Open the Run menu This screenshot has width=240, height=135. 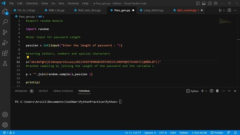coord(61,3)
